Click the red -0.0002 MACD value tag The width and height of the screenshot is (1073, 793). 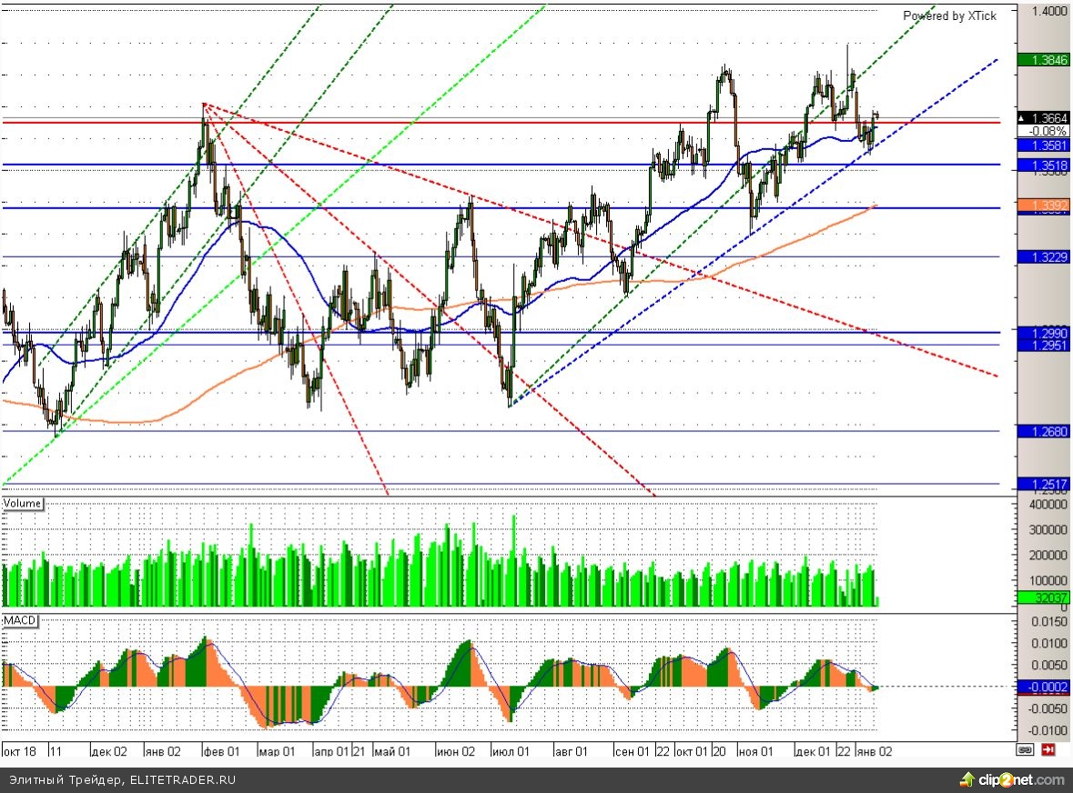(x=1042, y=688)
